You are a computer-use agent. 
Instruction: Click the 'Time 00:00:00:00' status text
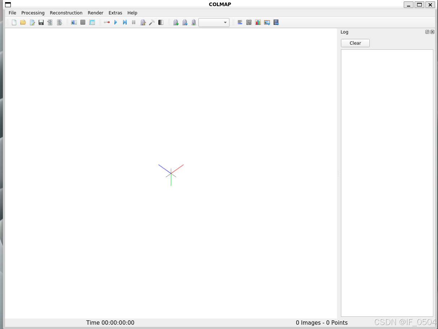[x=110, y=323]
